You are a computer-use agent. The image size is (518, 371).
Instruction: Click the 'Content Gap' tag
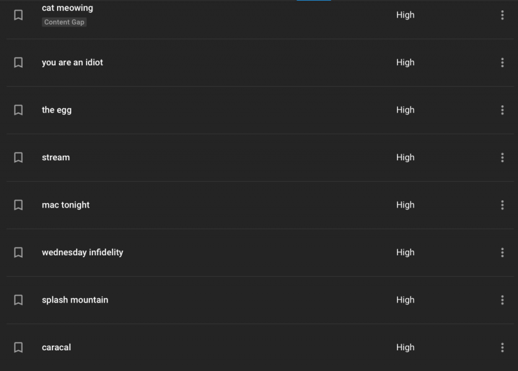click(64, 22)
